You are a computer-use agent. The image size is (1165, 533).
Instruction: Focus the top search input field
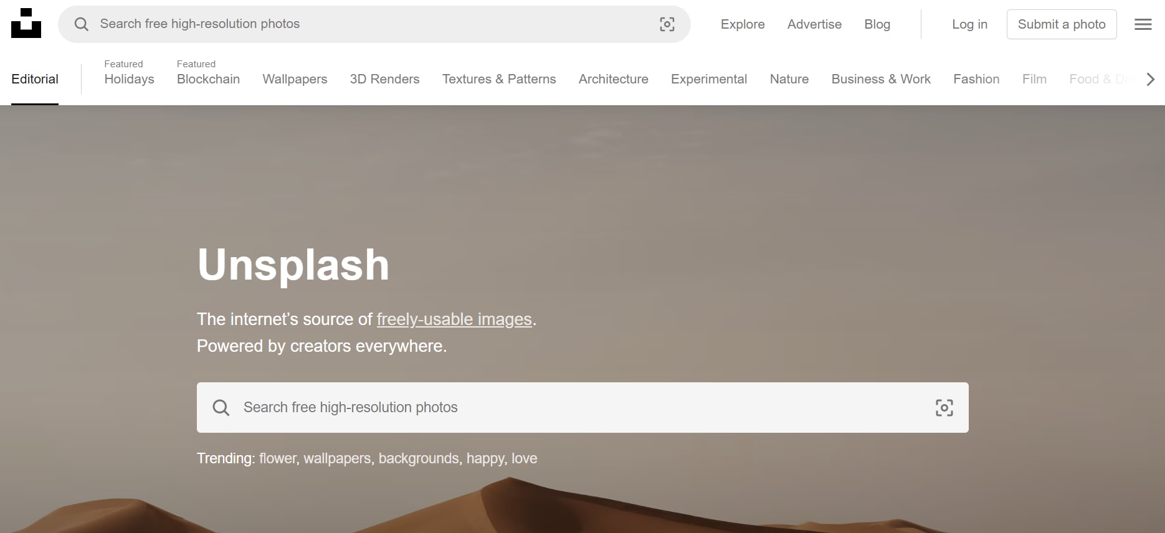click(374, 24)
